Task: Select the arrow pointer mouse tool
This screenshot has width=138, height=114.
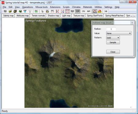Action: pyautogui.click(x=42, y=11)
